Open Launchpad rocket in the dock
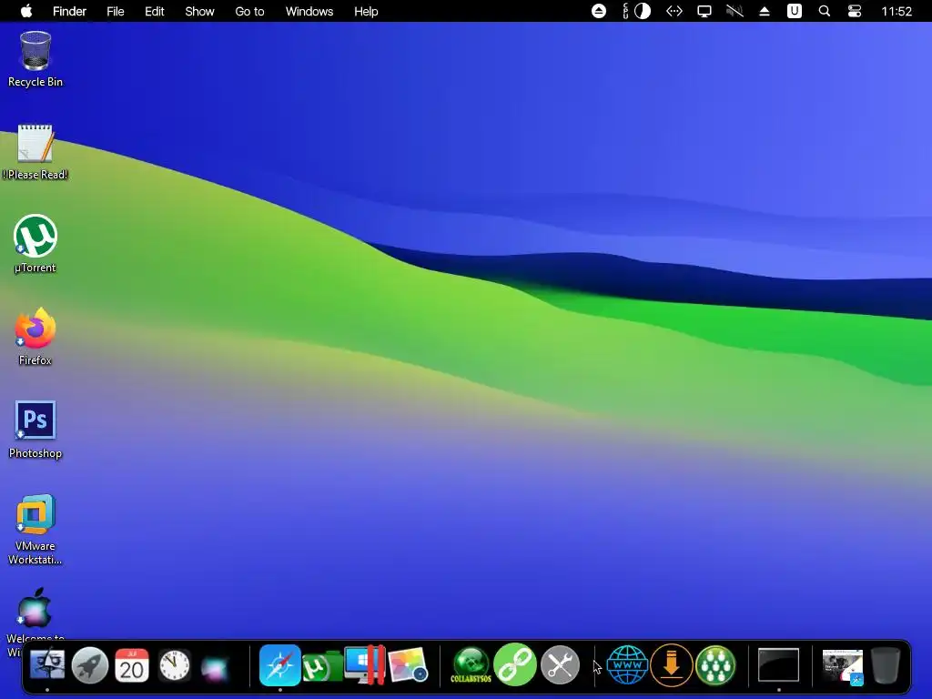 (90, 665)
